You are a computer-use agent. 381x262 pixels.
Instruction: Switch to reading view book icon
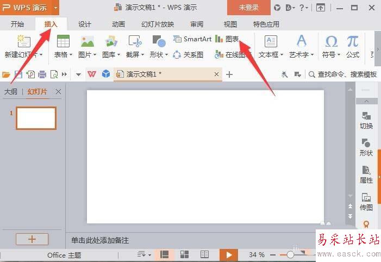(x=204, y=254)
